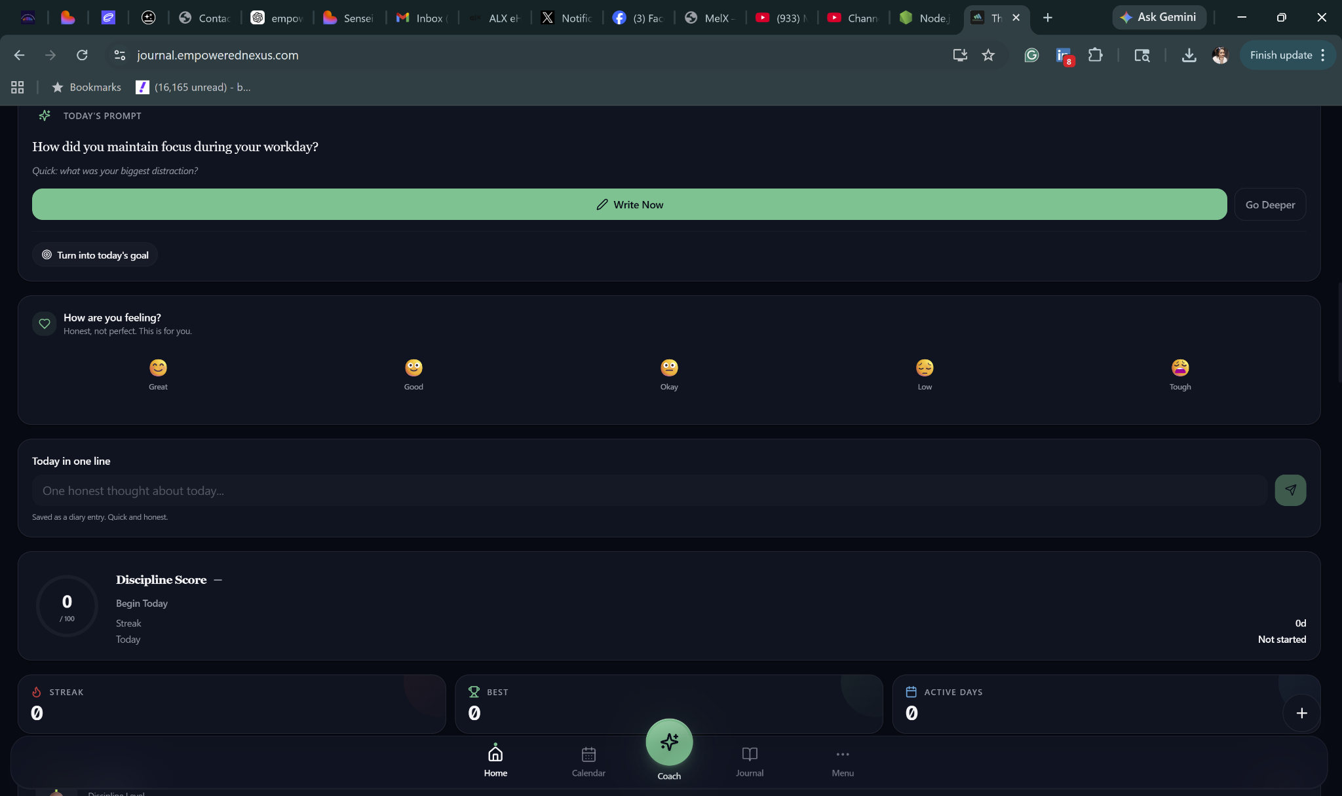Switch to the ALX browser tab
1342x796 pixels.
(493, 18)
